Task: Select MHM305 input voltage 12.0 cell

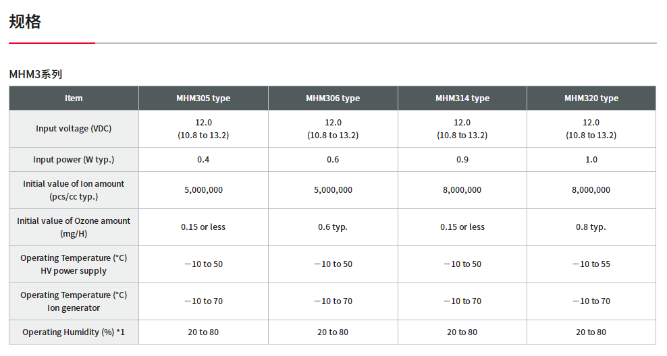Action: 203,129
